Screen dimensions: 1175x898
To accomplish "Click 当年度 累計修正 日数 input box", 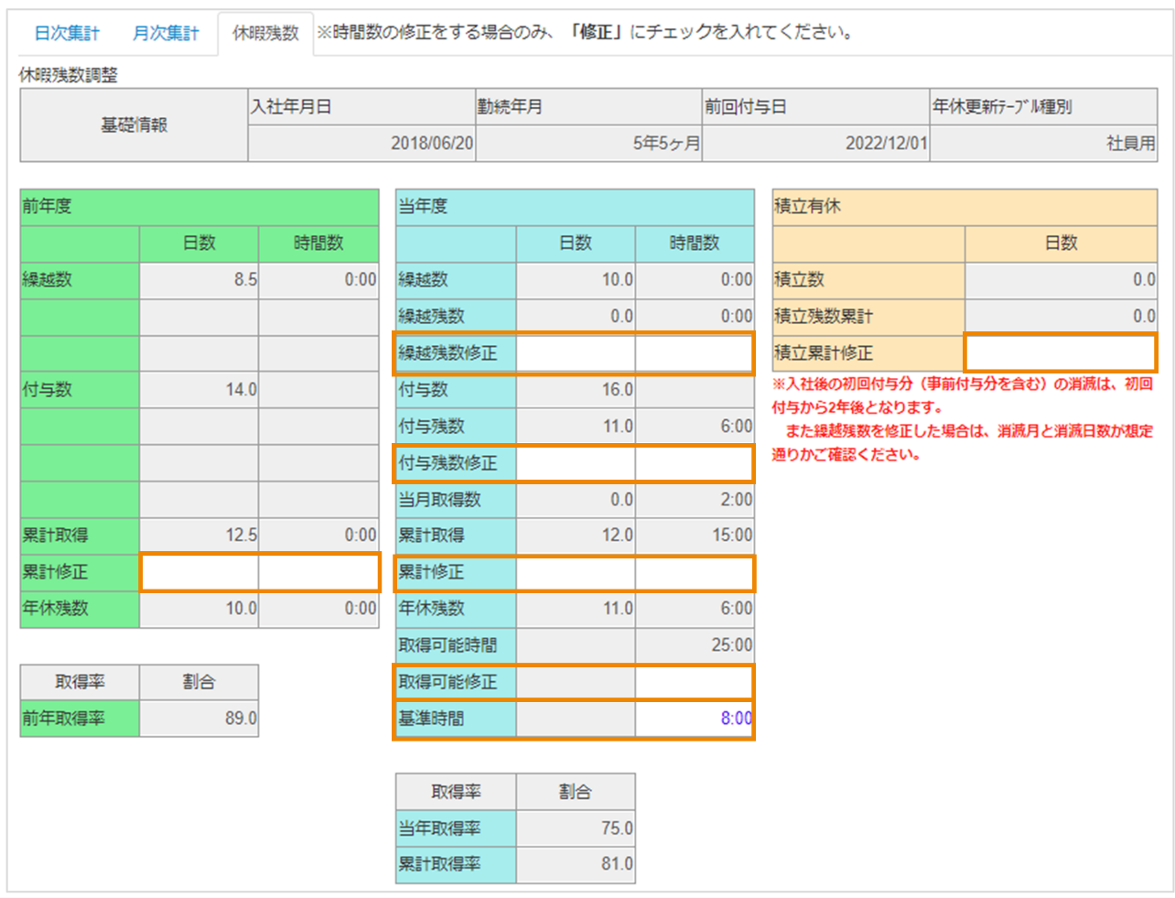I will click(x=576, y=573).
